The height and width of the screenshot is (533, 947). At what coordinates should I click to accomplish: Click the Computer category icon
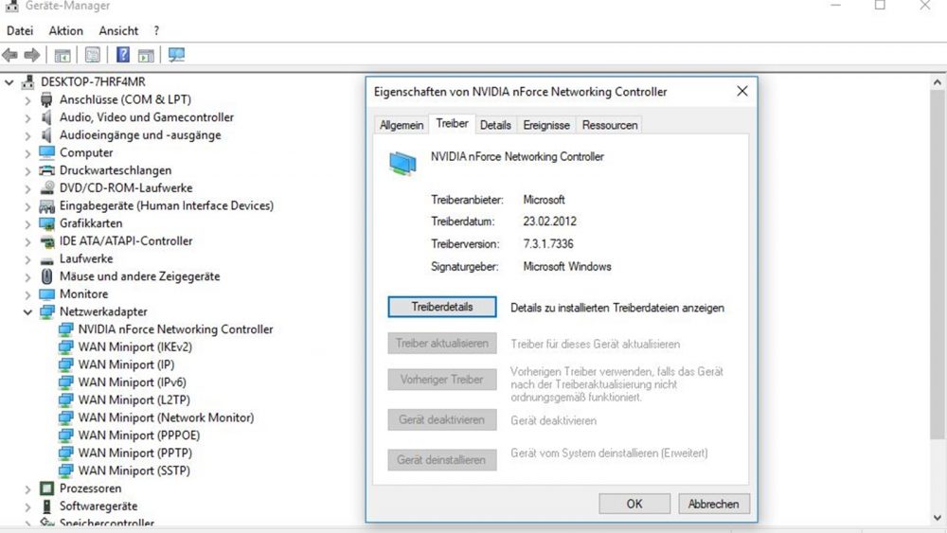46,152
